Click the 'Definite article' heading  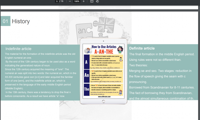pyautogui.click(x=142, y=48)
